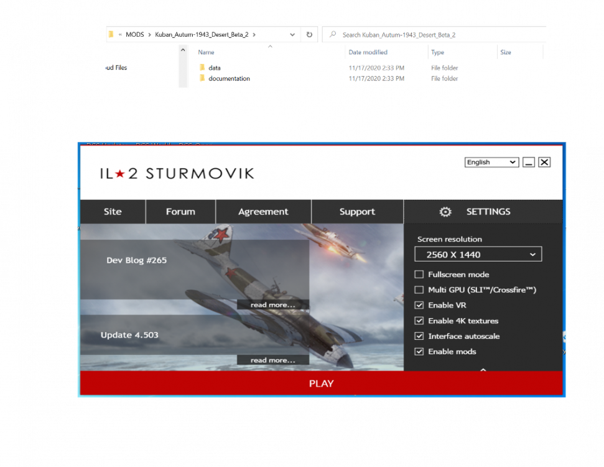Viewport: 604px width, 467px height.
Task: Click the documentation folder icon
Action: [202, 78]
